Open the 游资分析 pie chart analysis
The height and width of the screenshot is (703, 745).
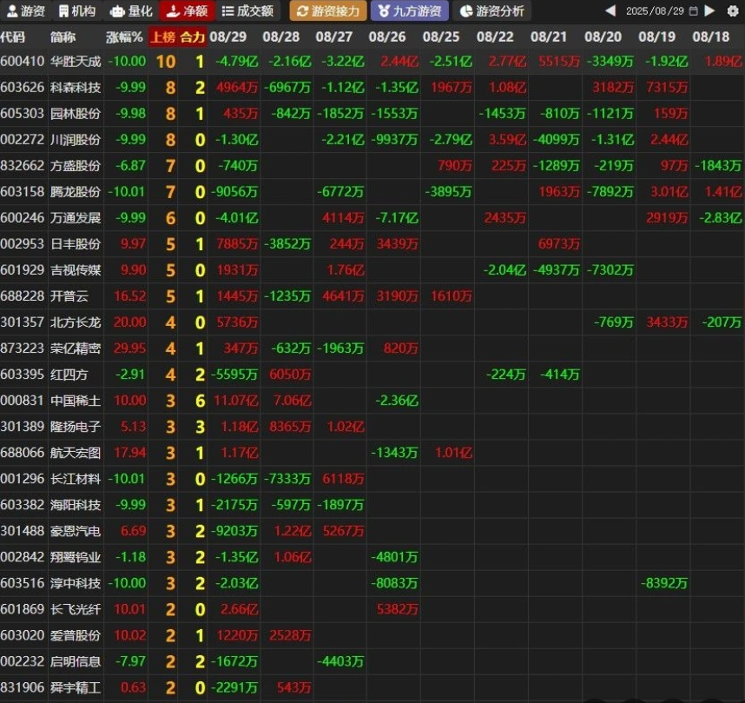coord(492,11)
